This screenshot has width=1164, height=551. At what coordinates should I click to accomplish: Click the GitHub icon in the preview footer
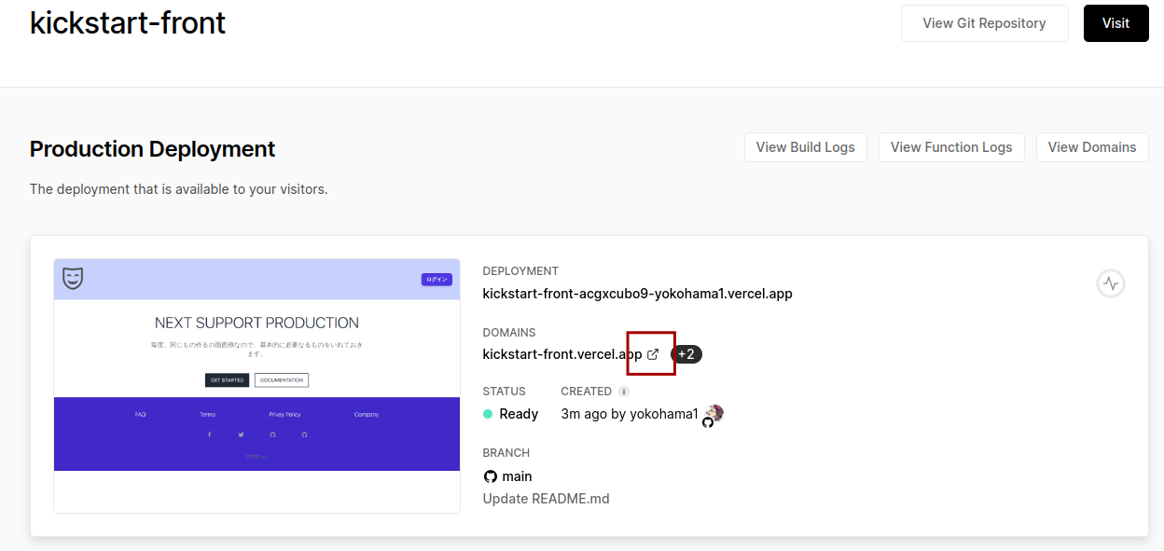pos(272,434)
